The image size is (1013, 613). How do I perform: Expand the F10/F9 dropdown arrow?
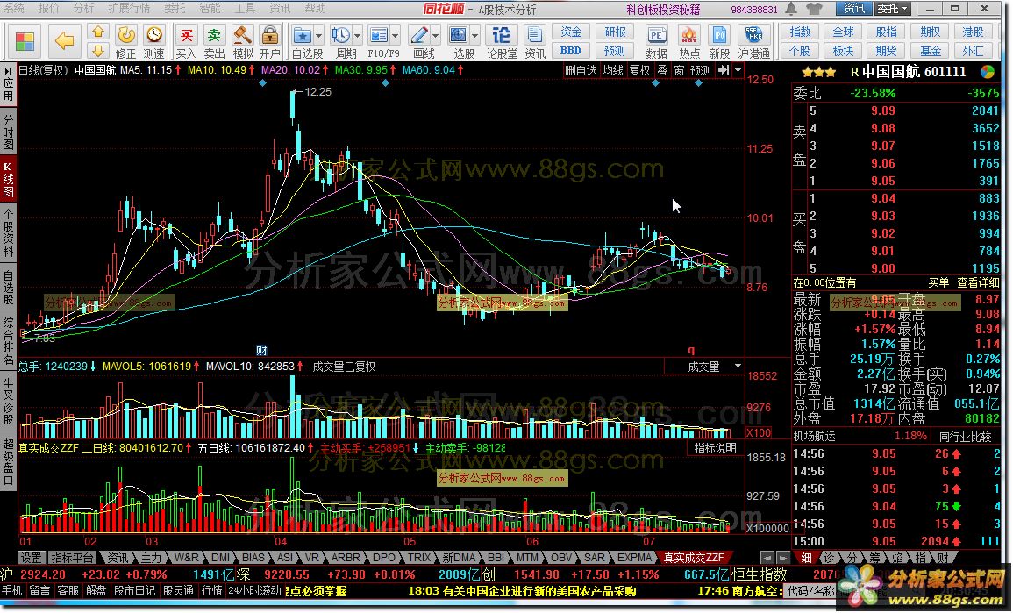pyautogui.click(x=396, y=35)
